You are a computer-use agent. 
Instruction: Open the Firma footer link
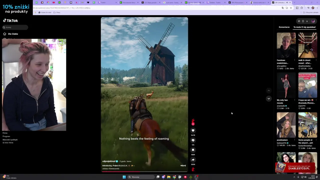(5, 133)
